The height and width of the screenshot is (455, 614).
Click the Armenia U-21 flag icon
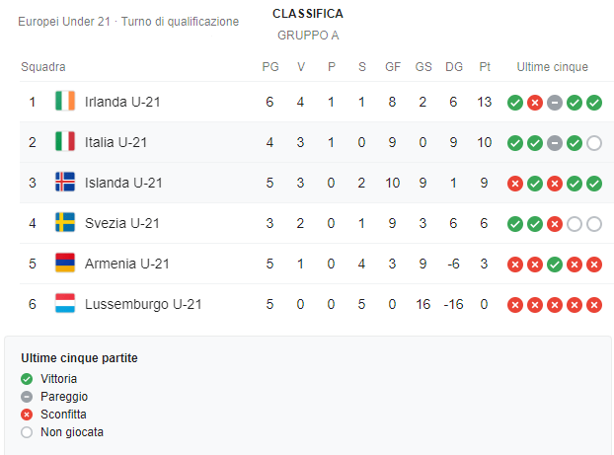[x=65, y=264]
